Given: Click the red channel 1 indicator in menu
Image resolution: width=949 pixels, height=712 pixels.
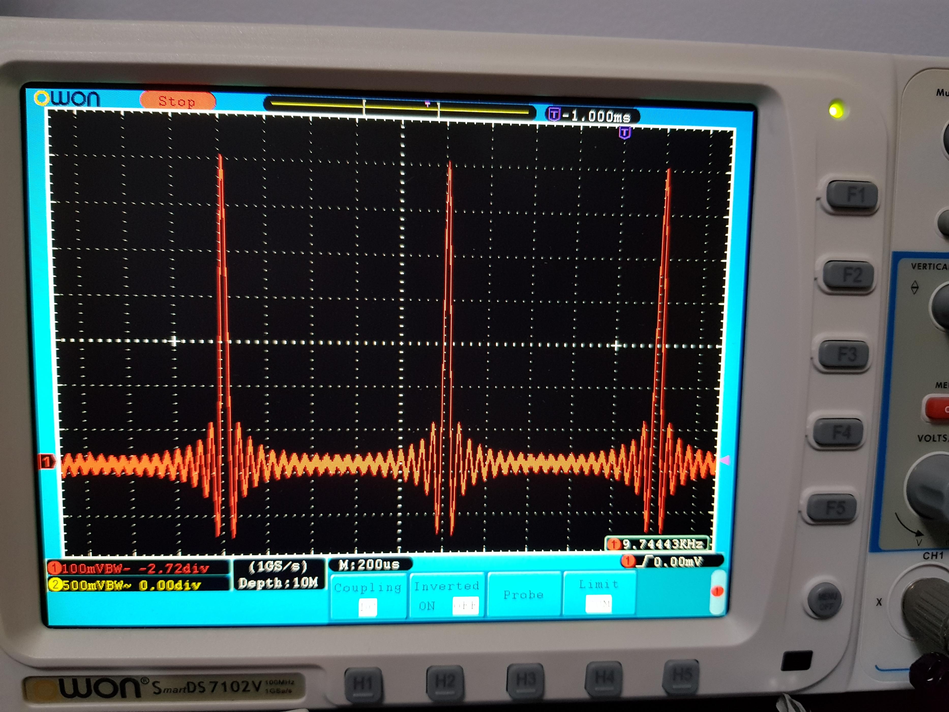Looking at the screenshot, I should [x=717, y=591].
